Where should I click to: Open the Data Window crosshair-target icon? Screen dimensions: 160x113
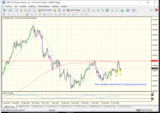coord(21,10)
